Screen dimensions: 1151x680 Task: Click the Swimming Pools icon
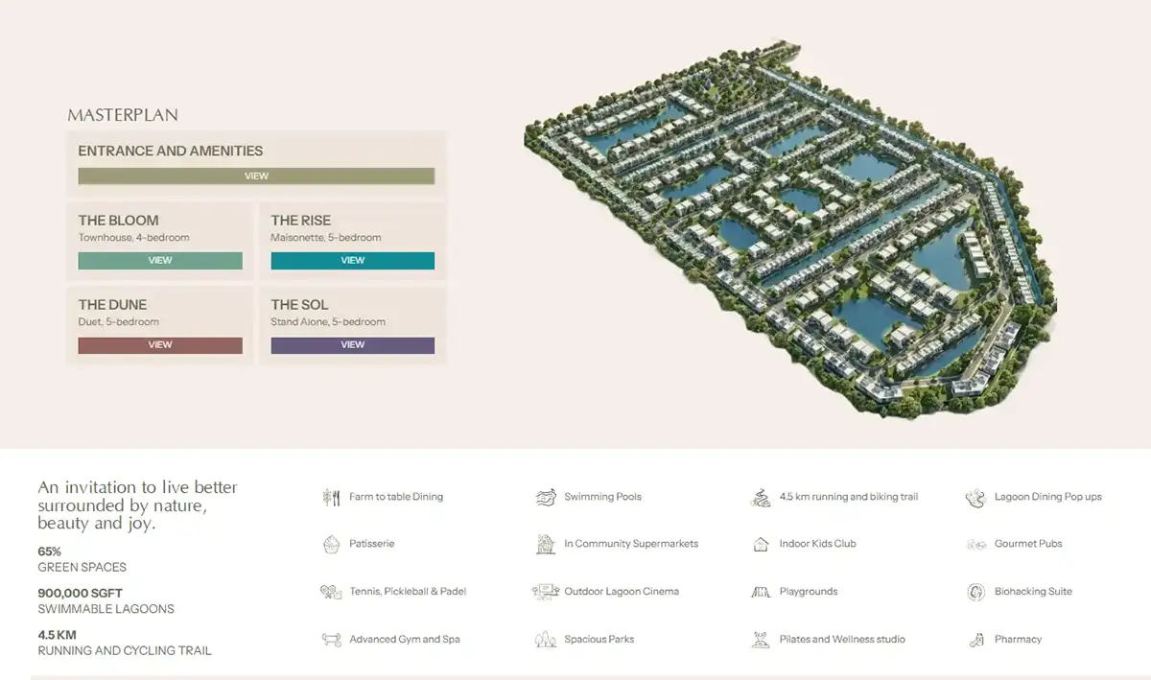click(546, 497)
